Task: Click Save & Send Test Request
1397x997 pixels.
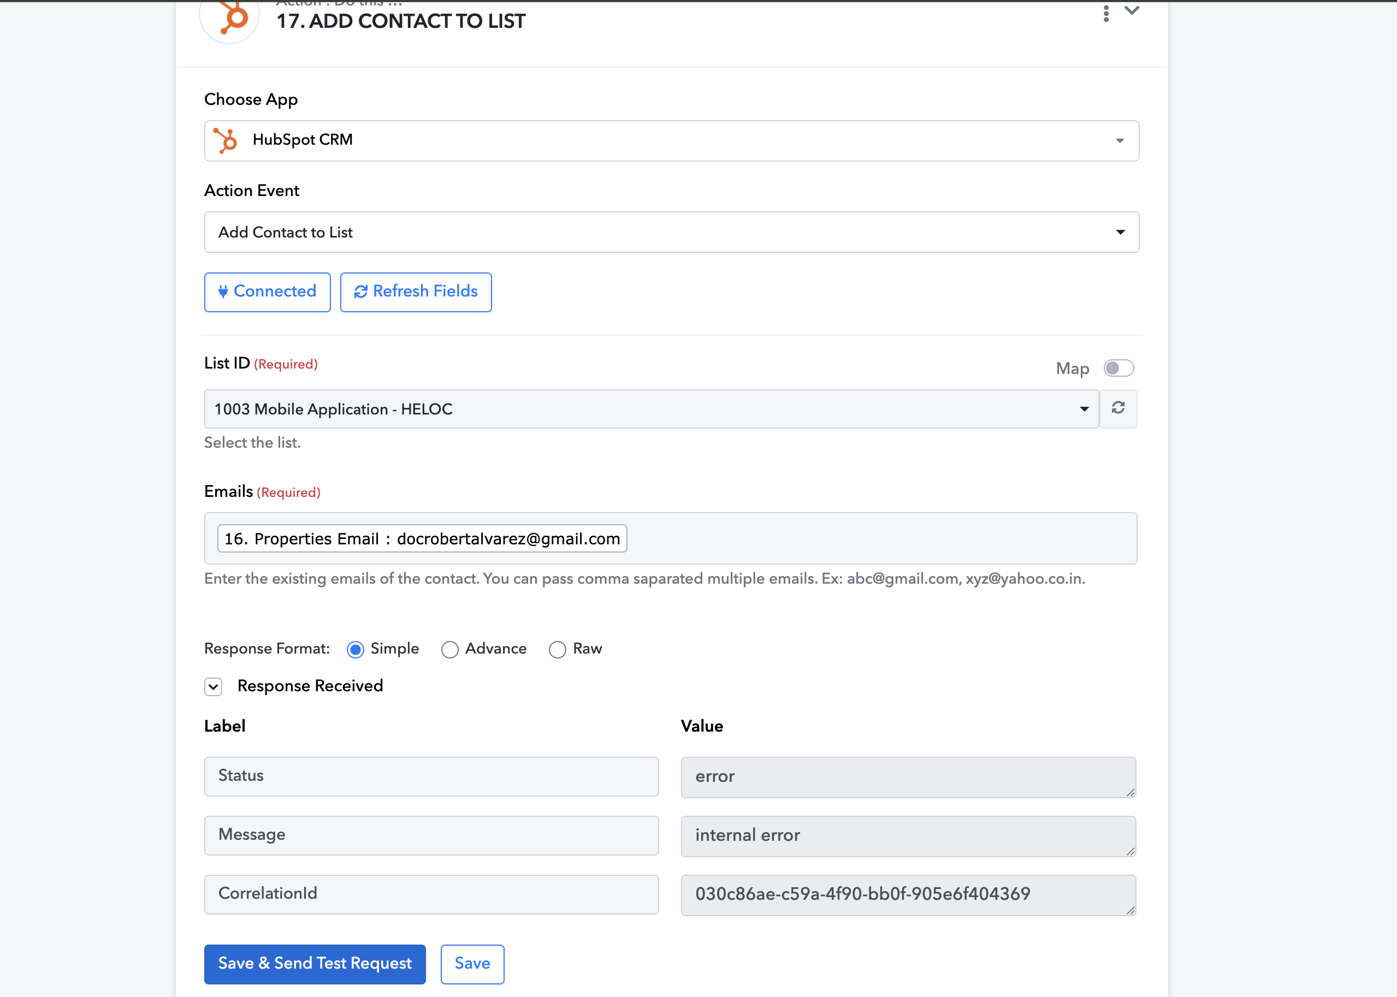Action: (315, 964)
